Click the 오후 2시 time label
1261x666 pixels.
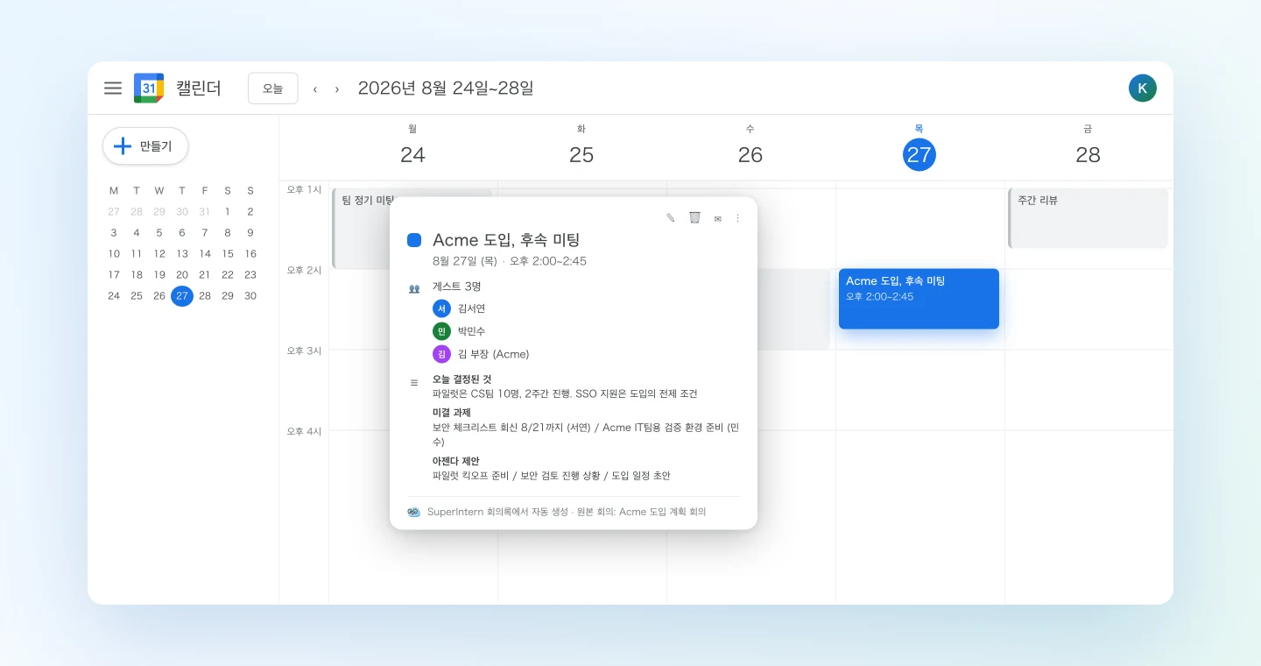pos(305,270)
